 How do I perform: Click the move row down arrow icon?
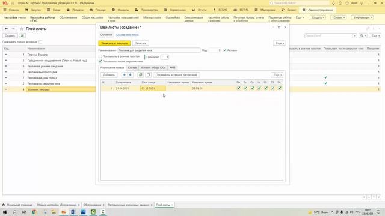click(131, 75)
